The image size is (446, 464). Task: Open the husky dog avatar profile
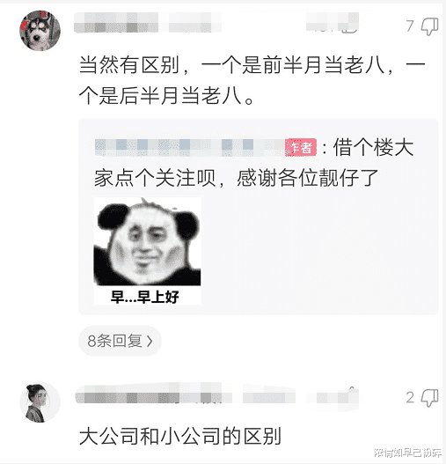pos(40,31)
